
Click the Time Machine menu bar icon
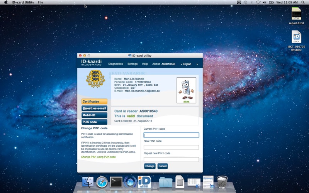(245, 2)
